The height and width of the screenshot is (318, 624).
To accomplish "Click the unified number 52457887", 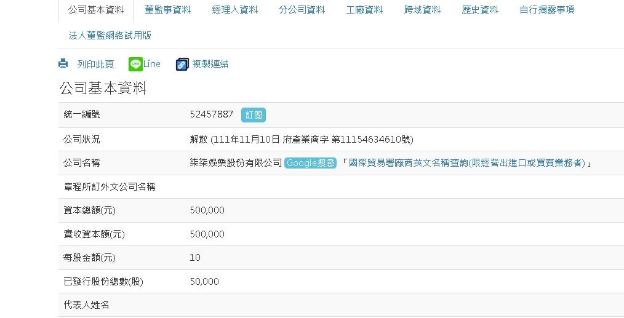I will [x=212, y=114].
